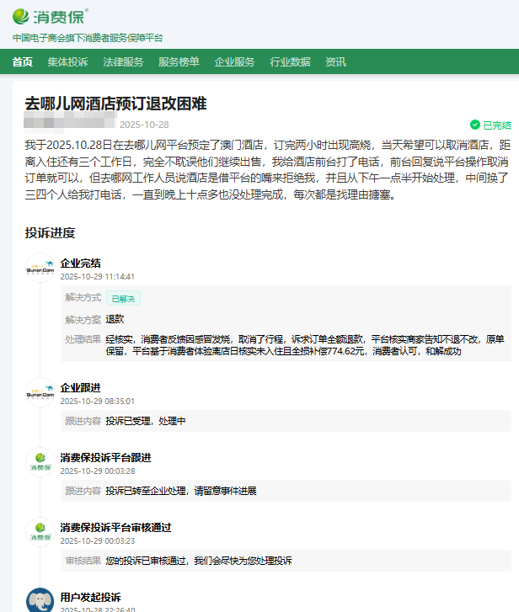The height and width of the screenshot is (612, 519).
Task: Click the 已解决 status tag
Action: pyautogui.click(x=123, y=298)
